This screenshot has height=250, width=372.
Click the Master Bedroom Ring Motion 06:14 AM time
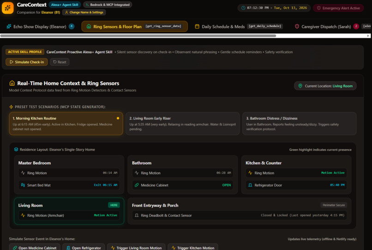110,173
